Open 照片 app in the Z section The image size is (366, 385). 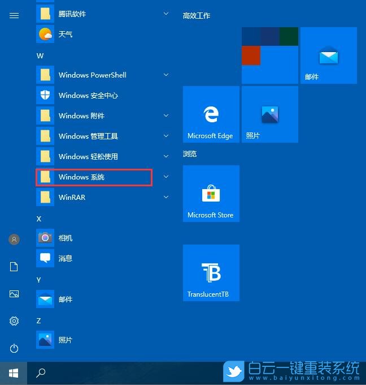coord(103,340)
